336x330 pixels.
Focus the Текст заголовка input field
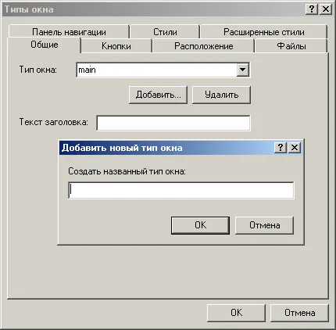point(173,123)
